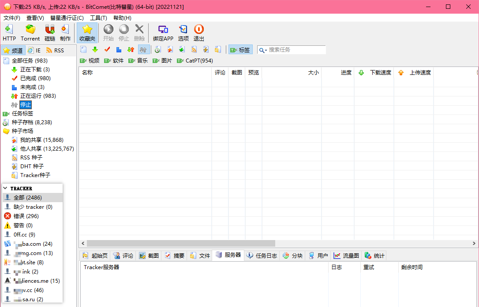Click the 下载速度 column header
This screenshot has width=479, height=307.
coord(380,73)
